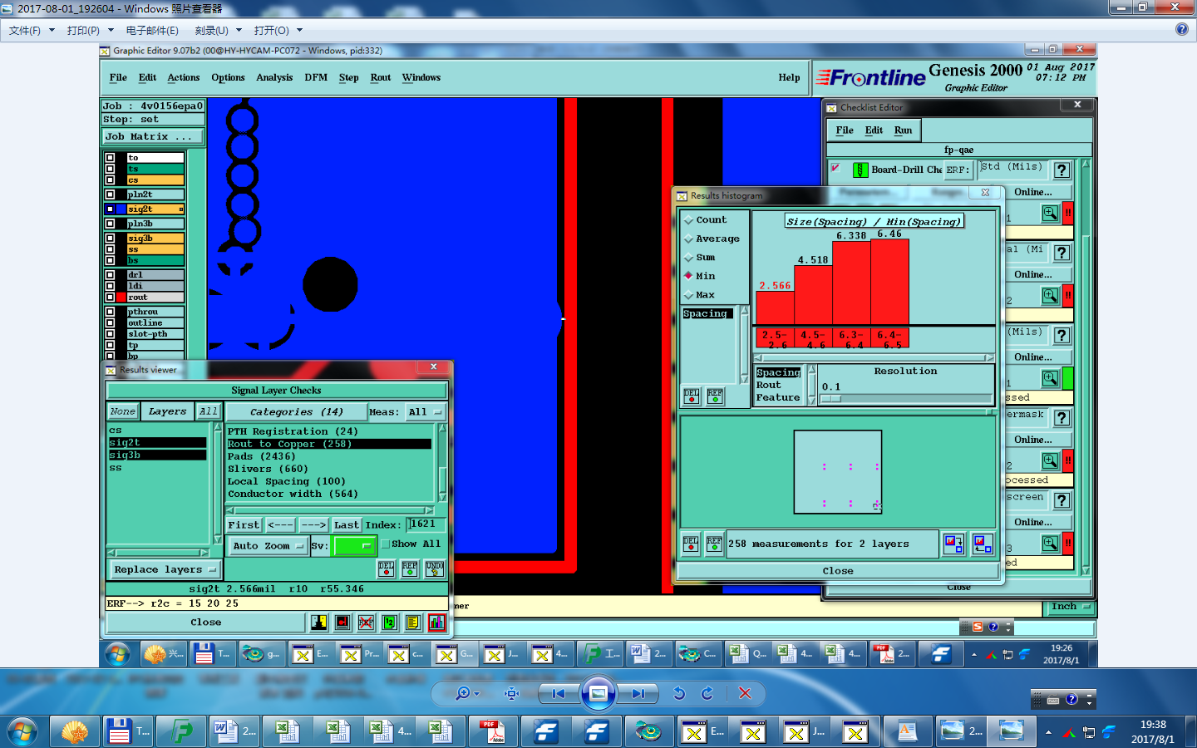Open the Windows menu
This screenshot has width=1197, height=748.
coord(421,77)
